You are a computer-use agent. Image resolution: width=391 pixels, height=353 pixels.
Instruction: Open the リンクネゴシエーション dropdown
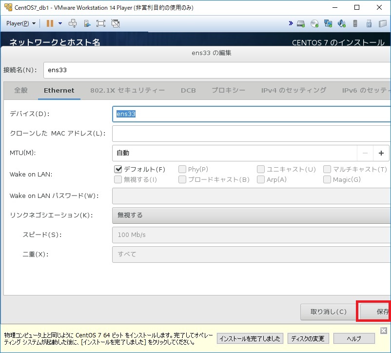coord(252,216)
